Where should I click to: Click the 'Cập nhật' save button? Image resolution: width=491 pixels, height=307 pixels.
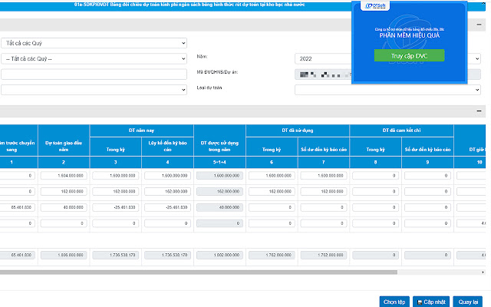[x=431, y=302]
